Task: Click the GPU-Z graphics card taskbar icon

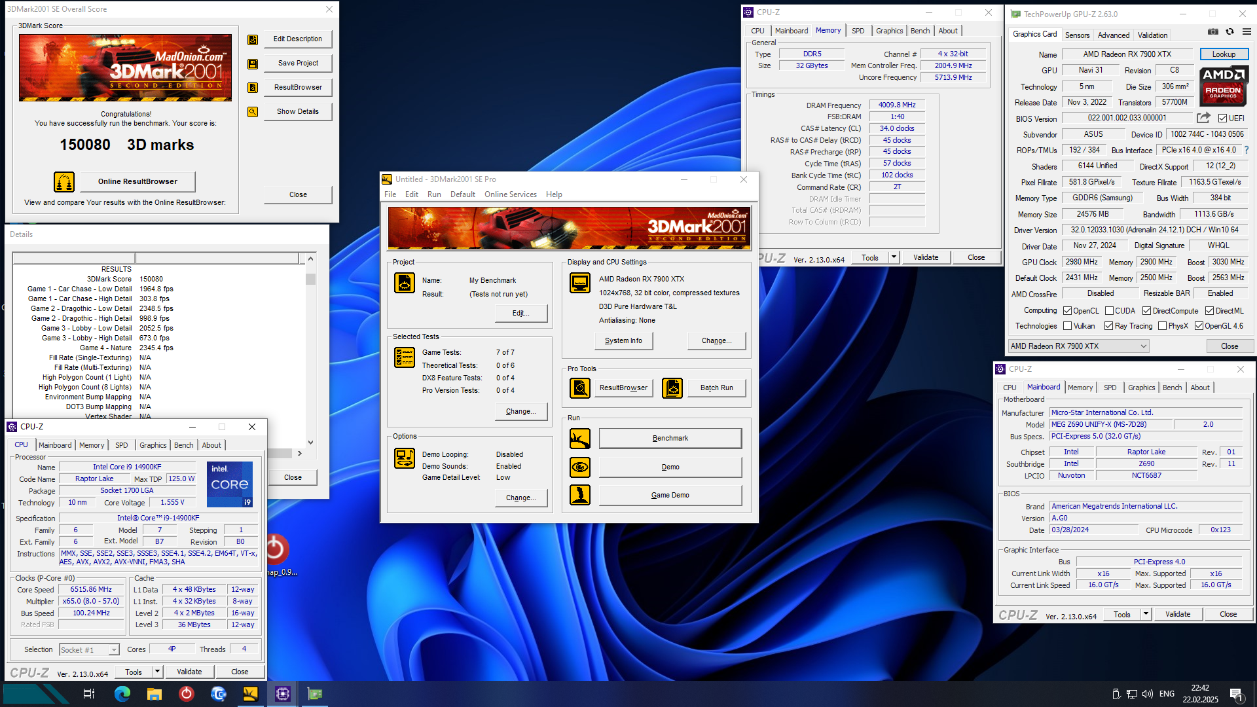Action: (x=315, y=694)
